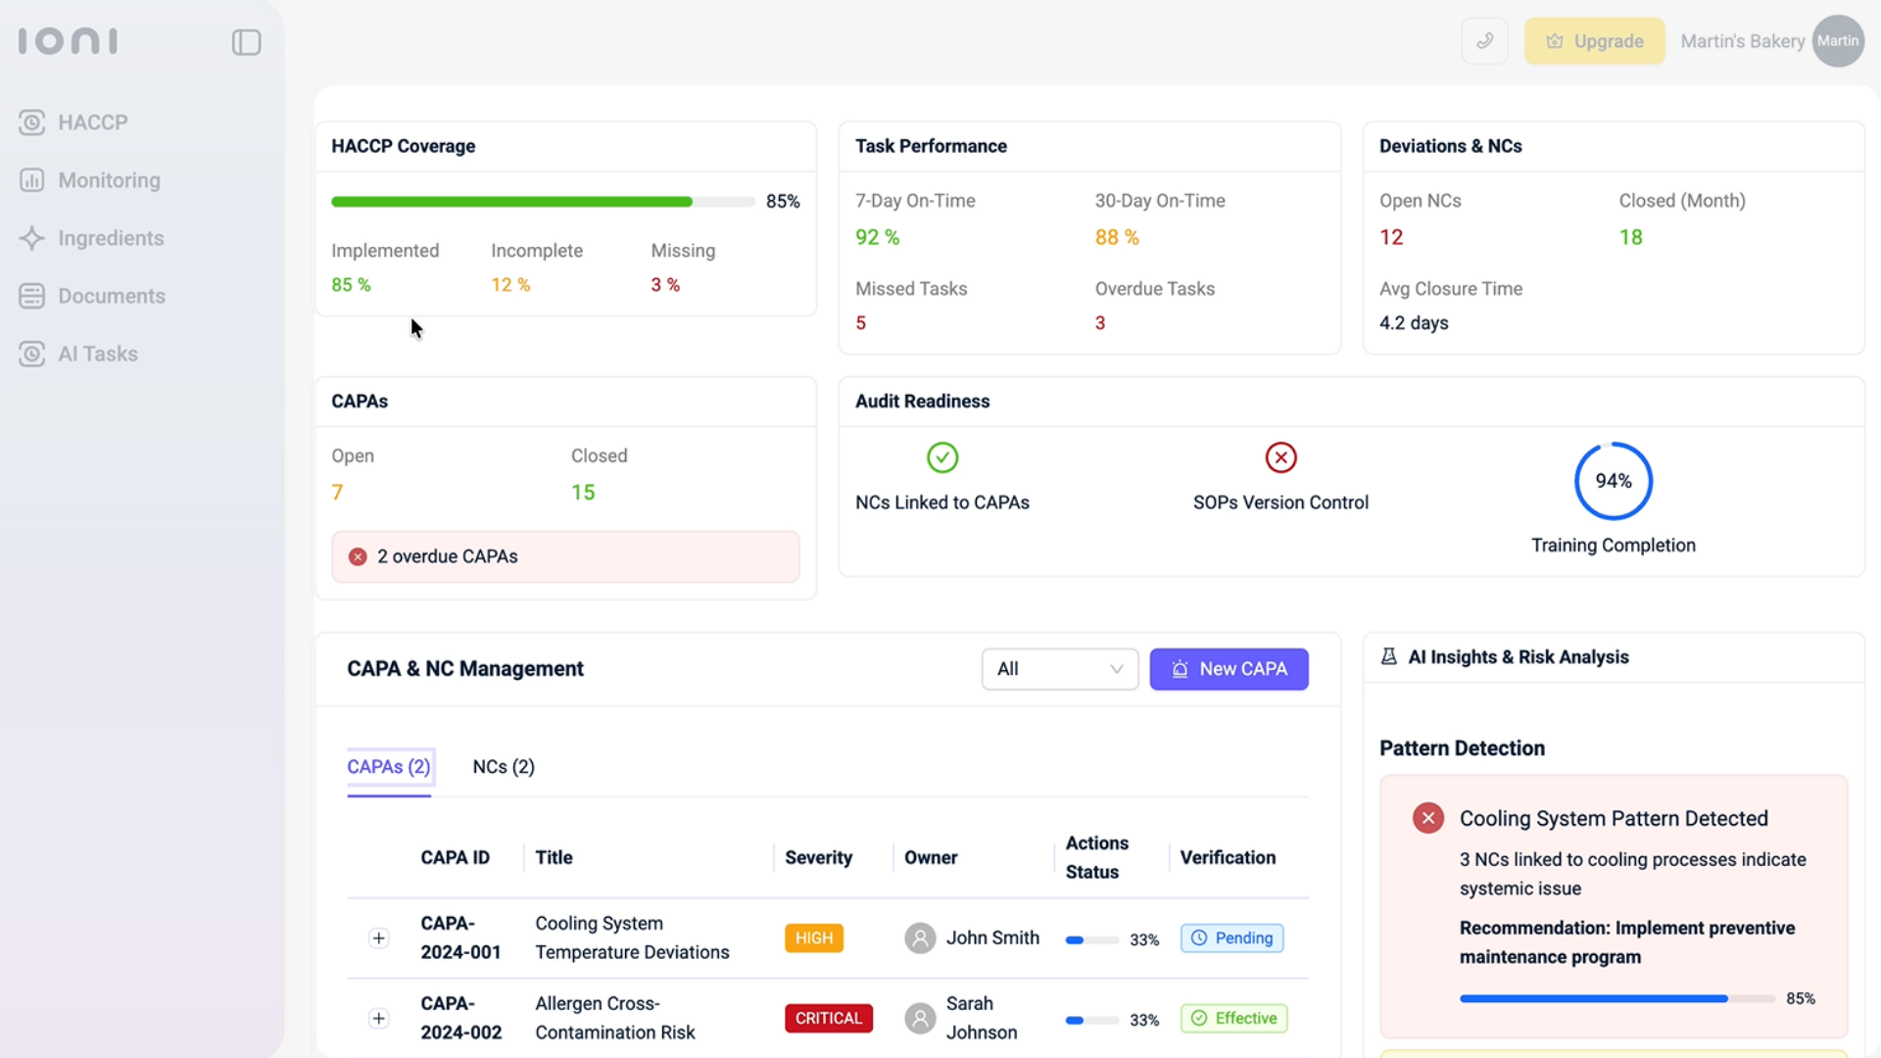
Task: Expand the CAPA-2024-002 row
Action: (x=378, y=1019)
